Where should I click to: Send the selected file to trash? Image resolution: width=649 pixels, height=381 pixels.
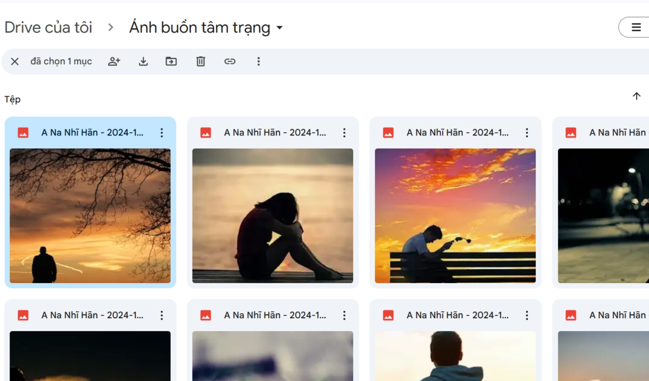point(201,61)
